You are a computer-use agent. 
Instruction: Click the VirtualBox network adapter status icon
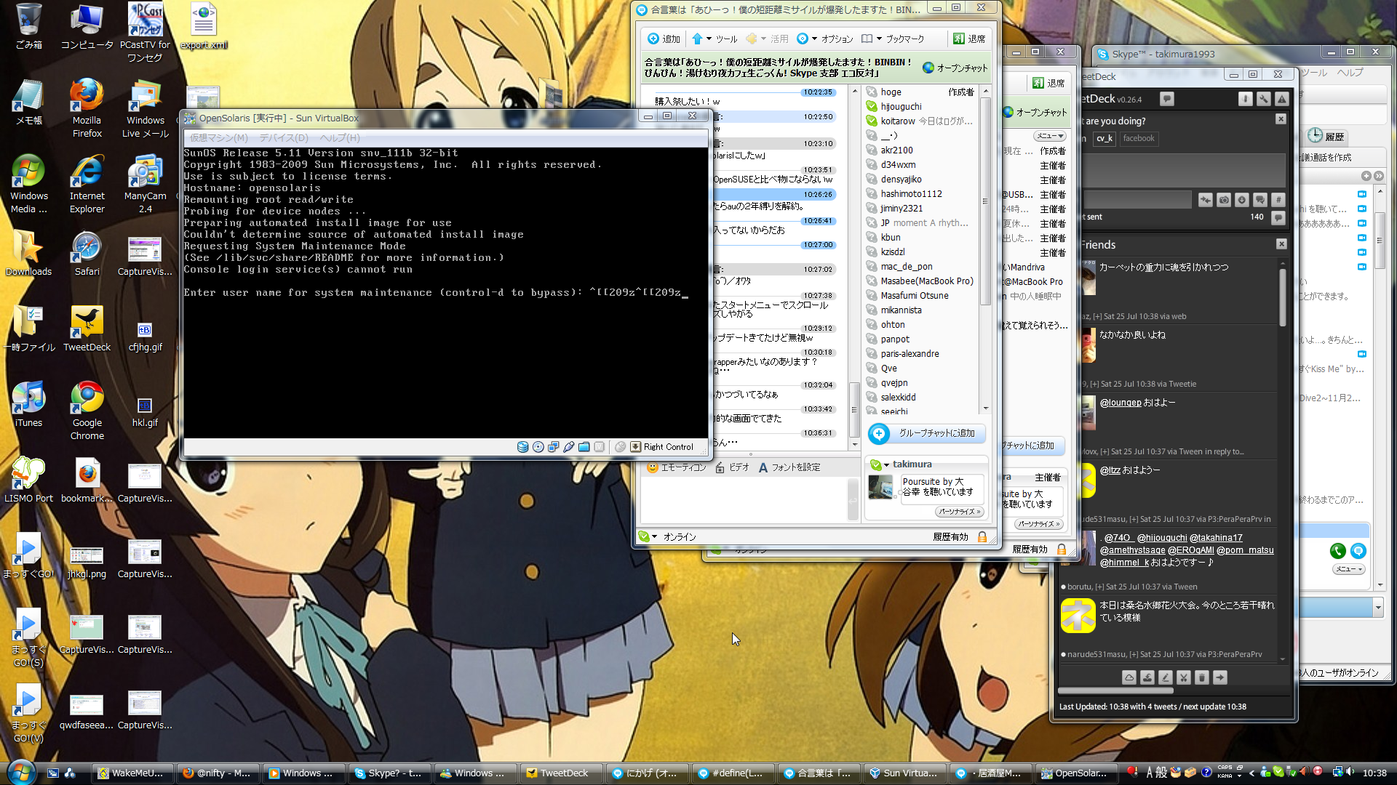[553, 447]
